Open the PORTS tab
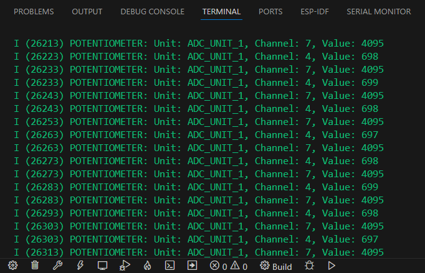This screenshot has width=425, height=273. (270, 11)
